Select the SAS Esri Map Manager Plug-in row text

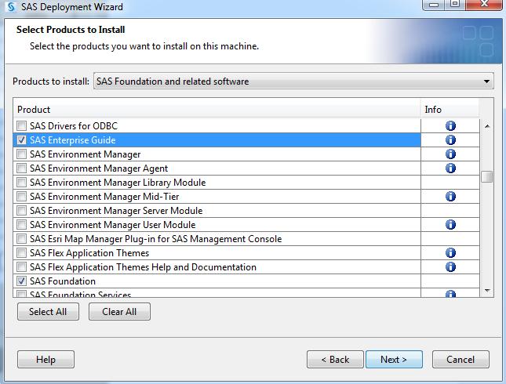click(156, 239)
